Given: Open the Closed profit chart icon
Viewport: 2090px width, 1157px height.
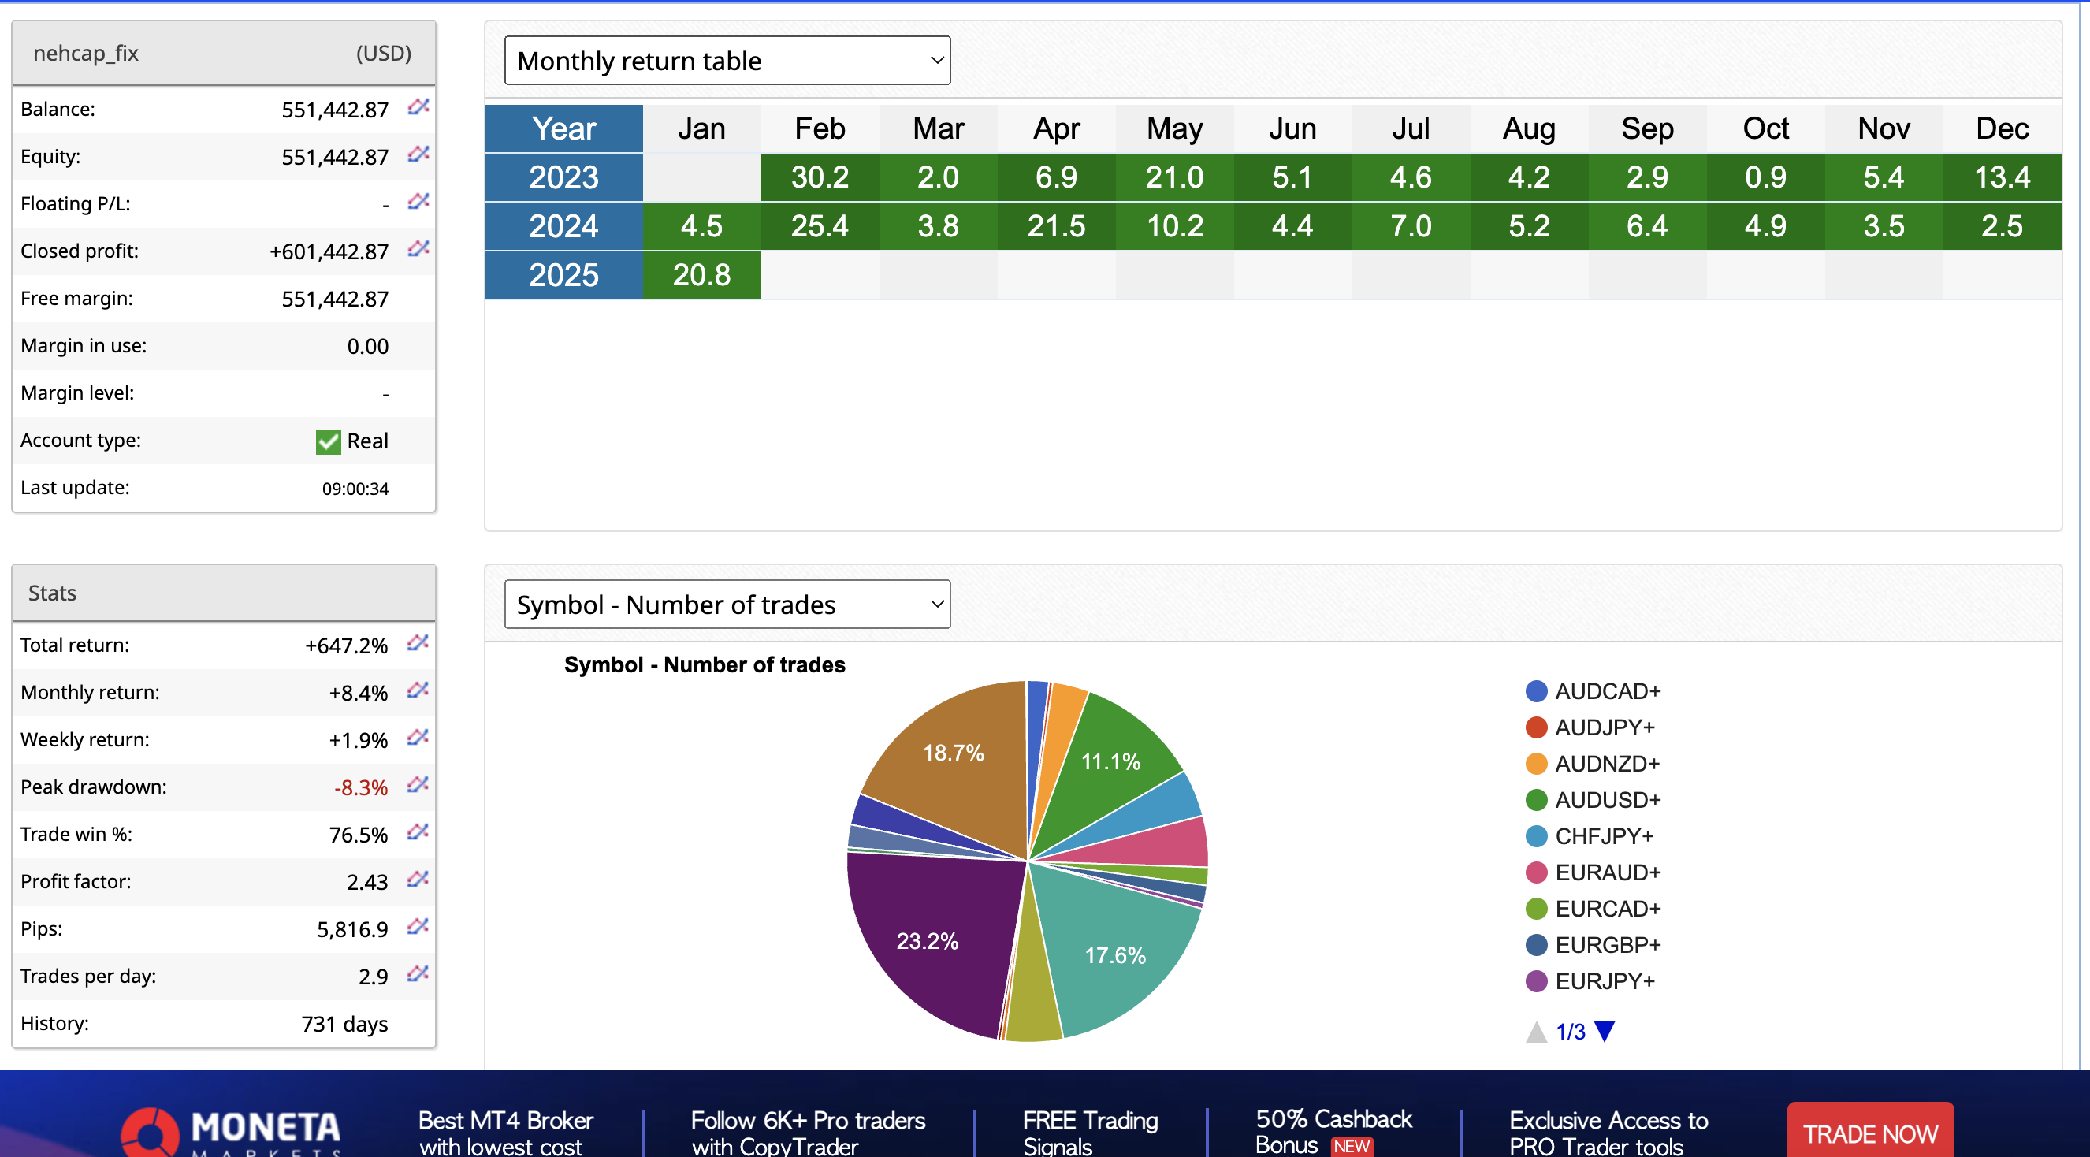Looking at the screenshot, I should click(x=418, y=249).
